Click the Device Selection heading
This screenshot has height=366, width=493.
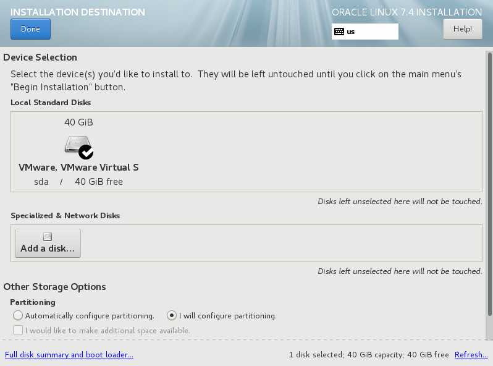[40, 57]
